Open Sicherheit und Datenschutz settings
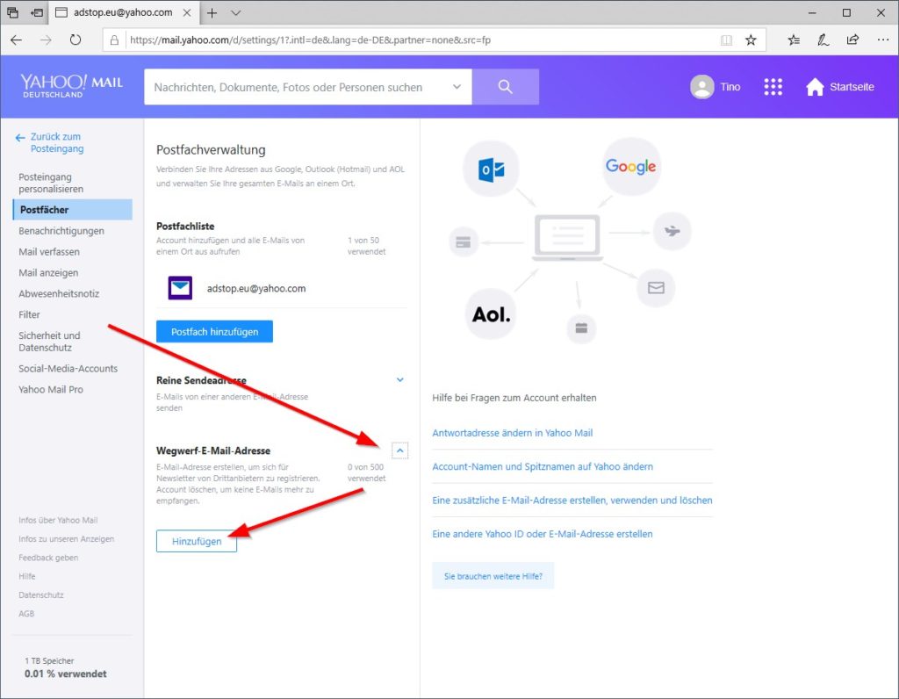This screenshot has width=899, height=699. [x=49, y=342]
